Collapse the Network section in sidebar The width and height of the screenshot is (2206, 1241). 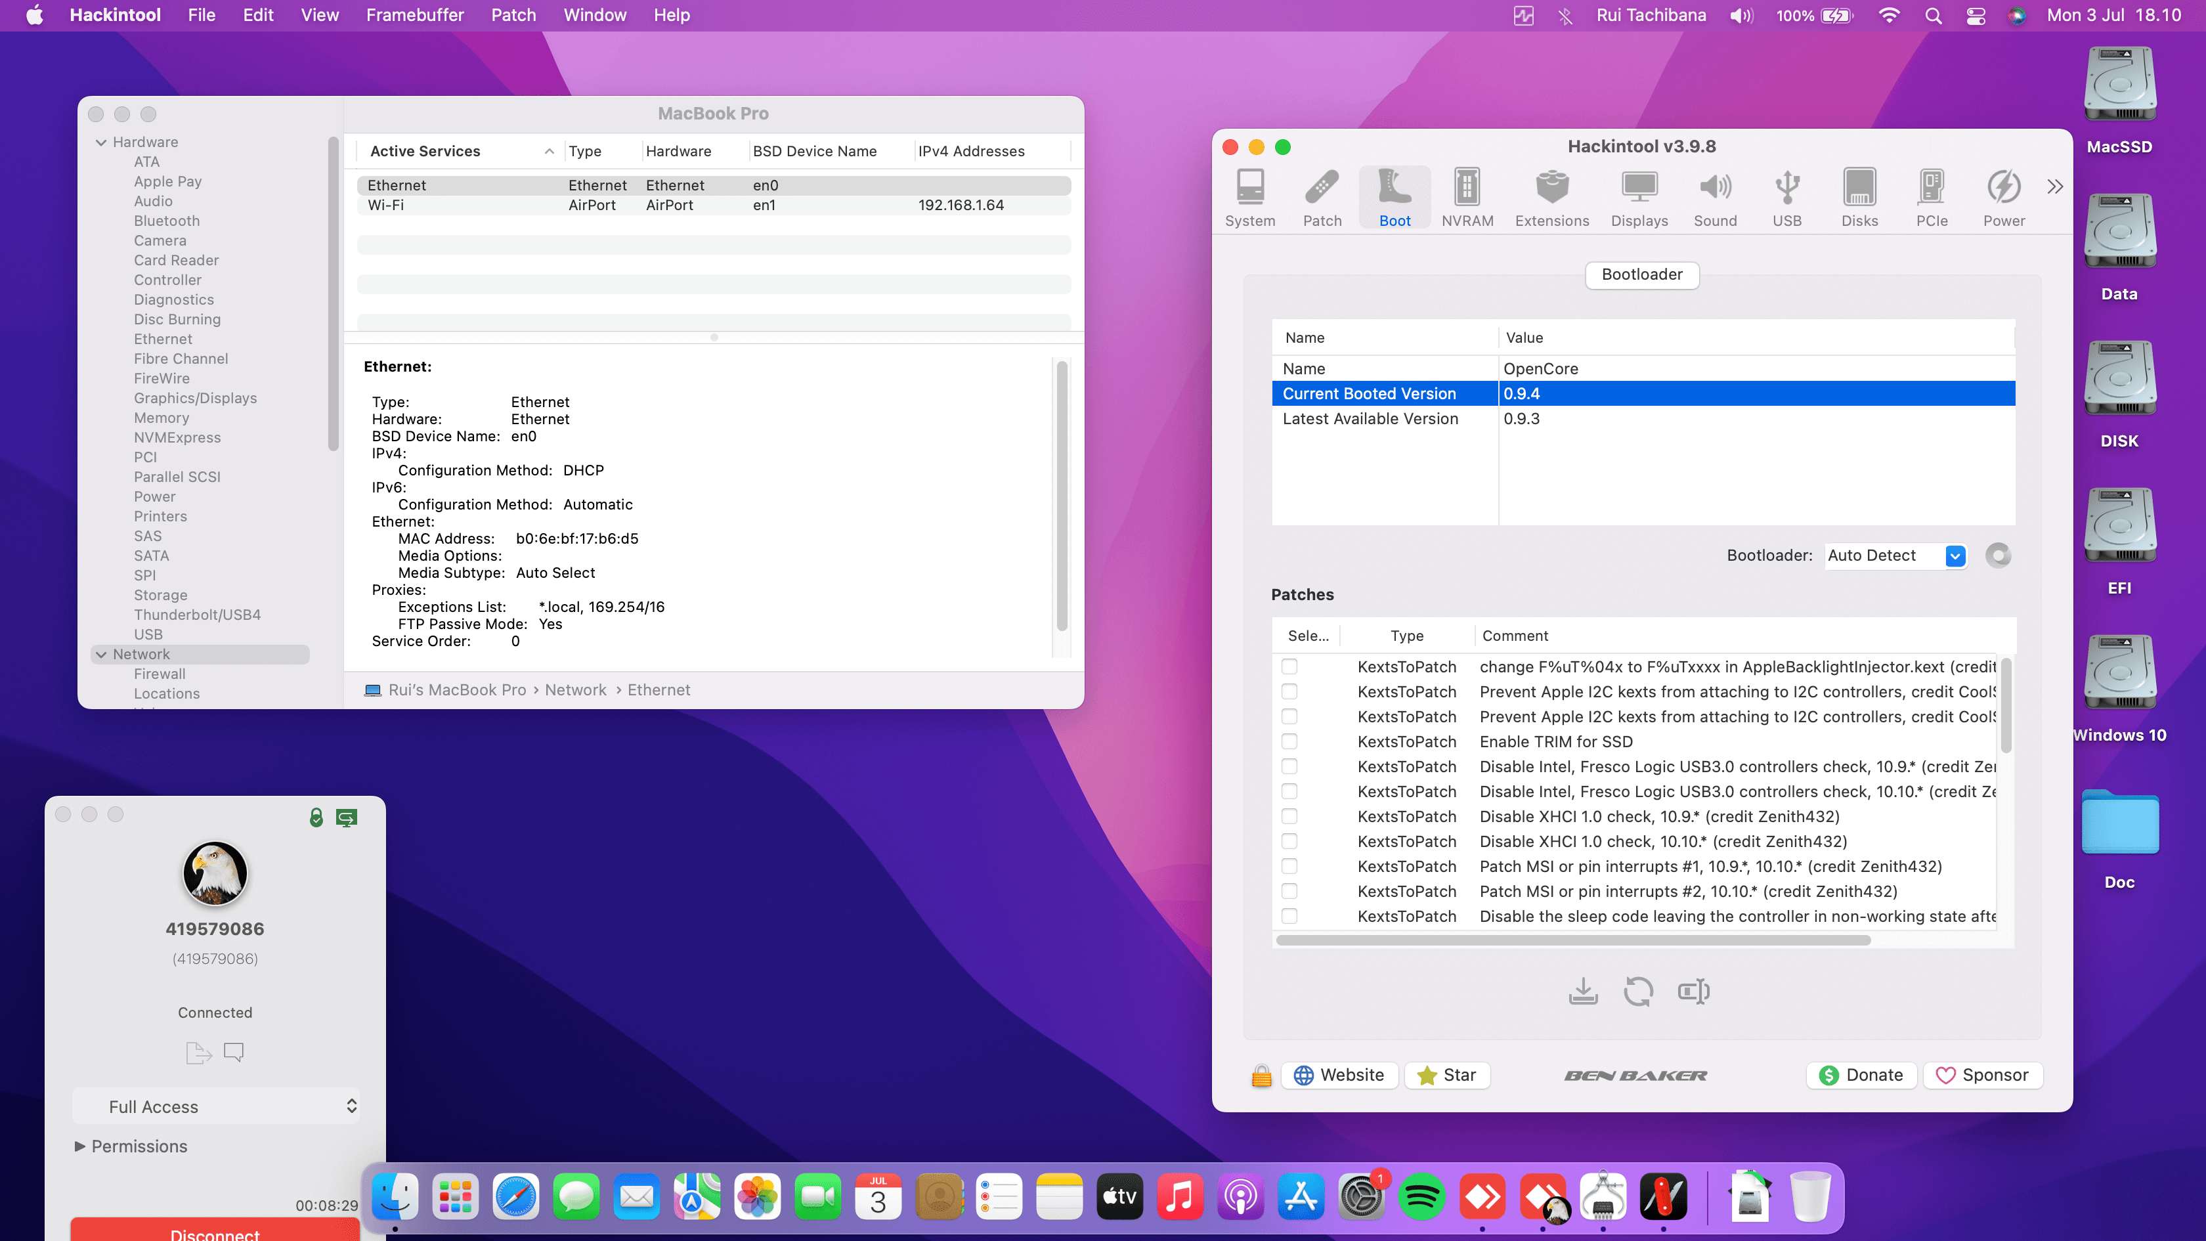coord(101,655)
